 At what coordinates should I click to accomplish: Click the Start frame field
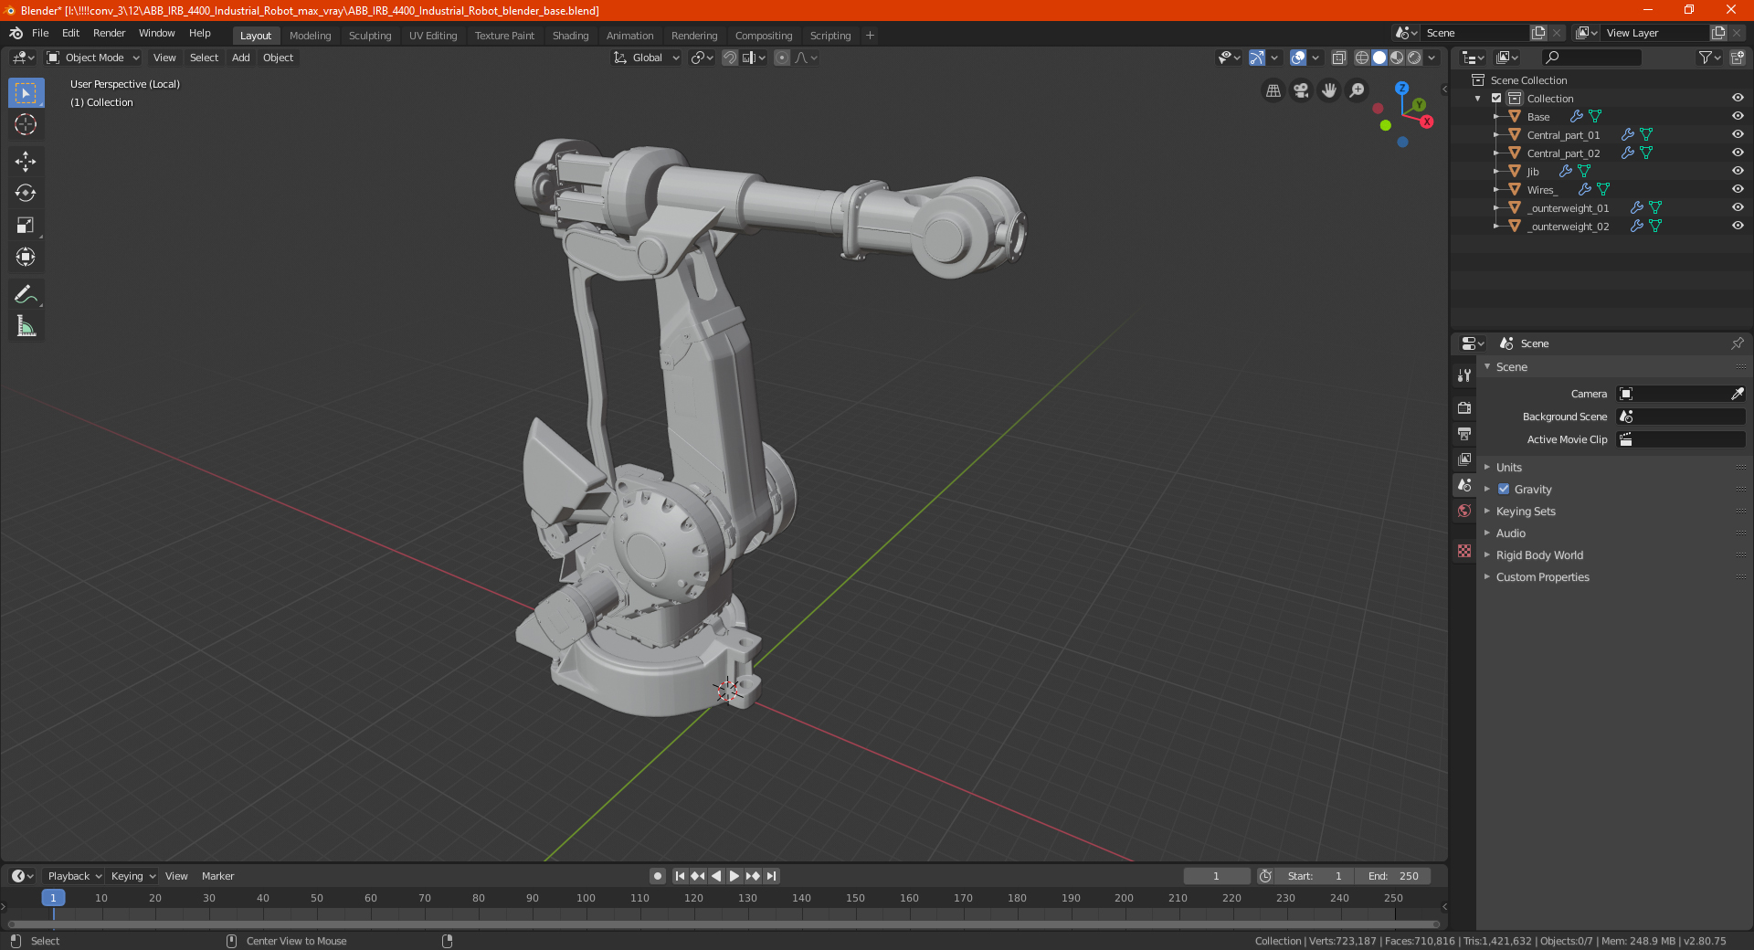(1315, 876)
